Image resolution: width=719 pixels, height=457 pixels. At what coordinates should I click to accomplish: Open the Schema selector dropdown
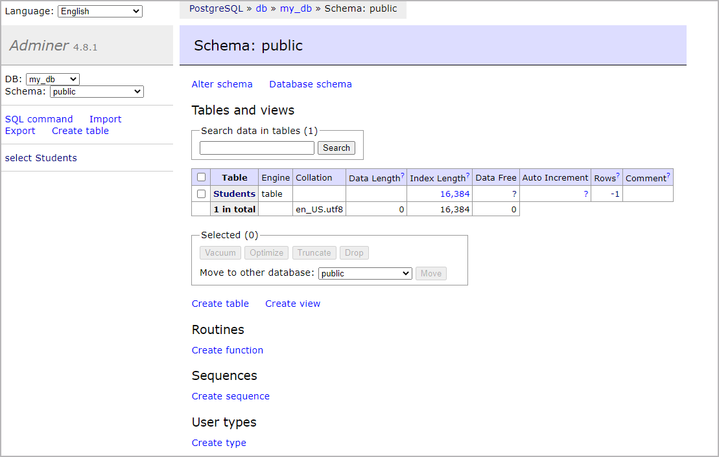click(97, 91)
